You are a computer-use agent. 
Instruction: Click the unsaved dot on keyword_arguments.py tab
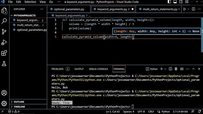(x=133, y=9)
